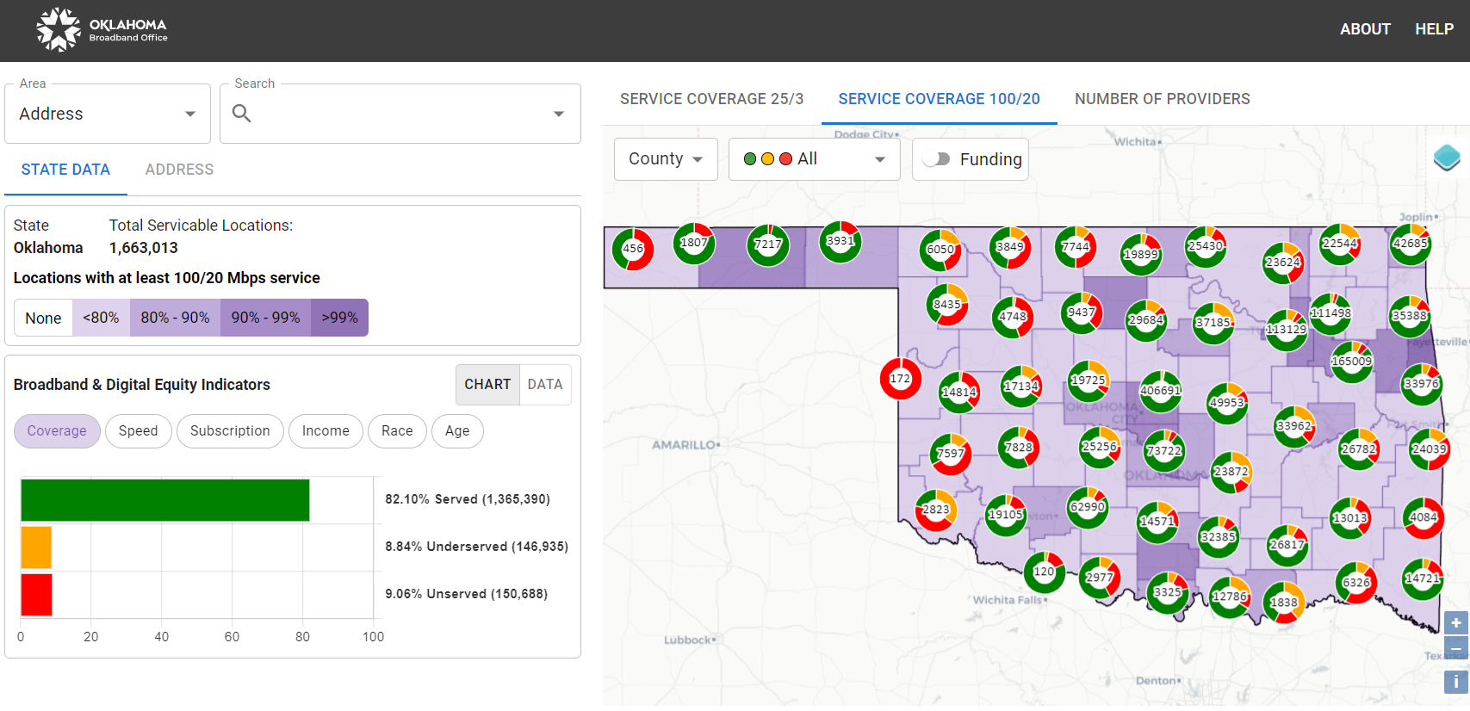This screenshot has width=1470, height=711.
Task: Click the >99% legend swatch
Action: pyautogui.click(x=339, y=318)
